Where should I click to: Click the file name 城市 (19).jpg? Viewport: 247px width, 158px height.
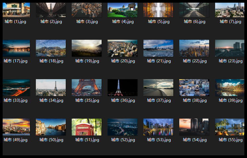[x=87, y=61]
